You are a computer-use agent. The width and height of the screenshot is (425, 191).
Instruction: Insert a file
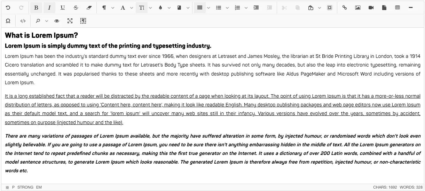pos(384,8)
